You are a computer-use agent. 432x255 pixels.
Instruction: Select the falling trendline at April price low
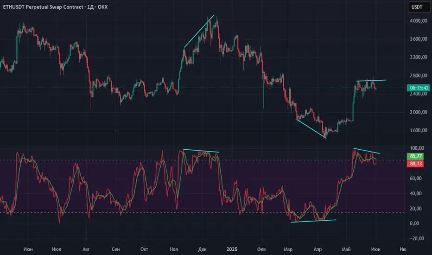point(311,128)
